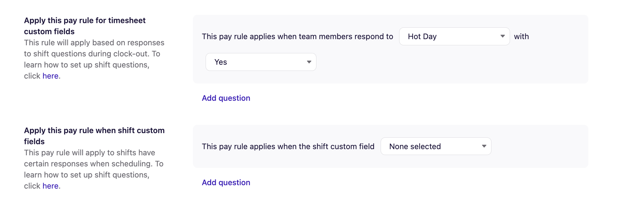Add question under shift custom fields rule
The image size is (631, 212).
pos(226,182)
